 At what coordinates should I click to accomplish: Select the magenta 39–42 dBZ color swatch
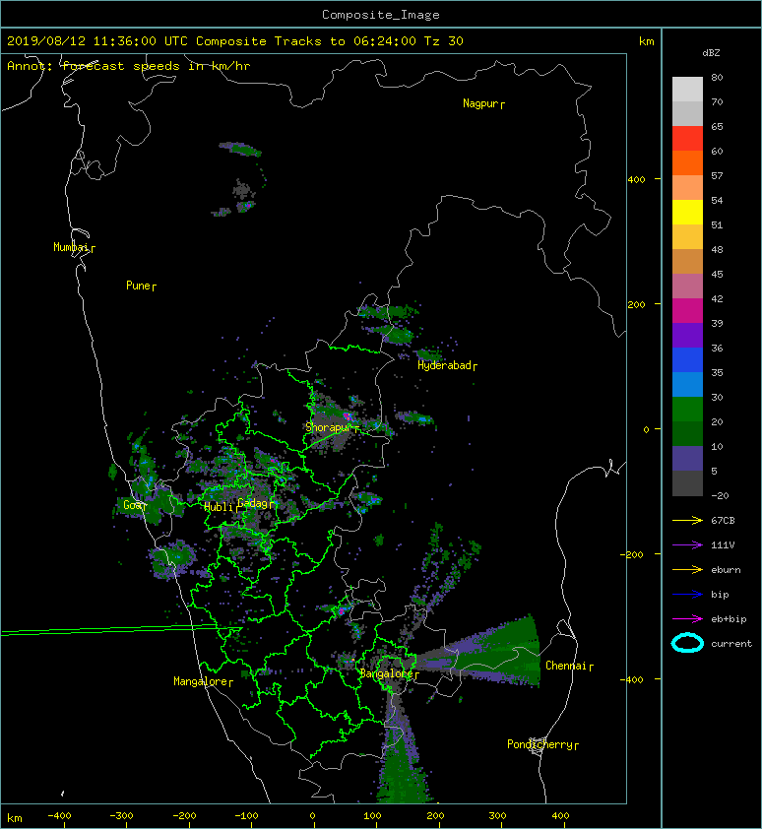coord(687,311)
